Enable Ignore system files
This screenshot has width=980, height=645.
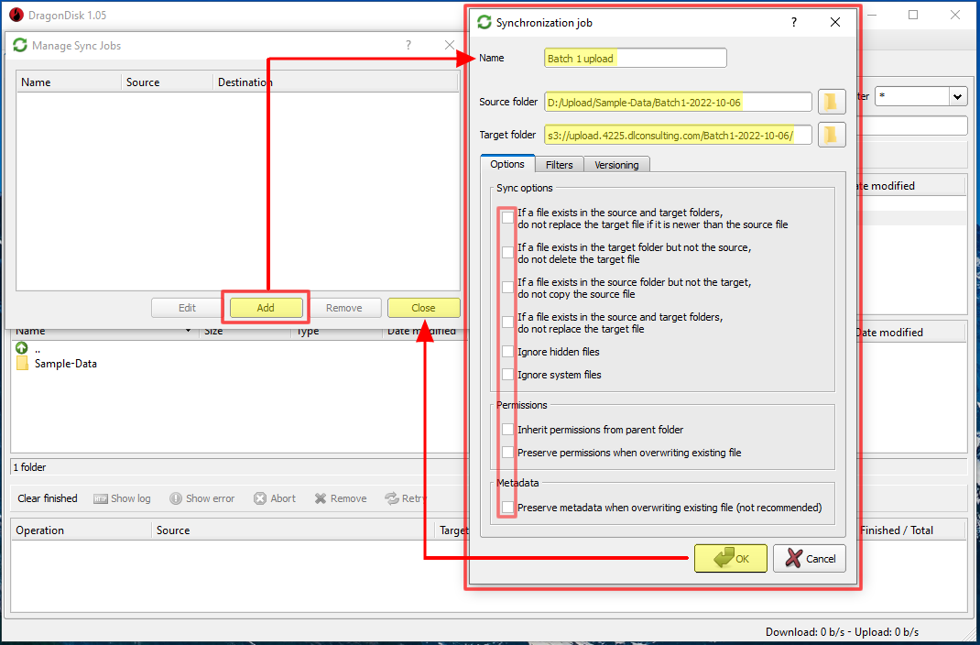pos(507,374)
